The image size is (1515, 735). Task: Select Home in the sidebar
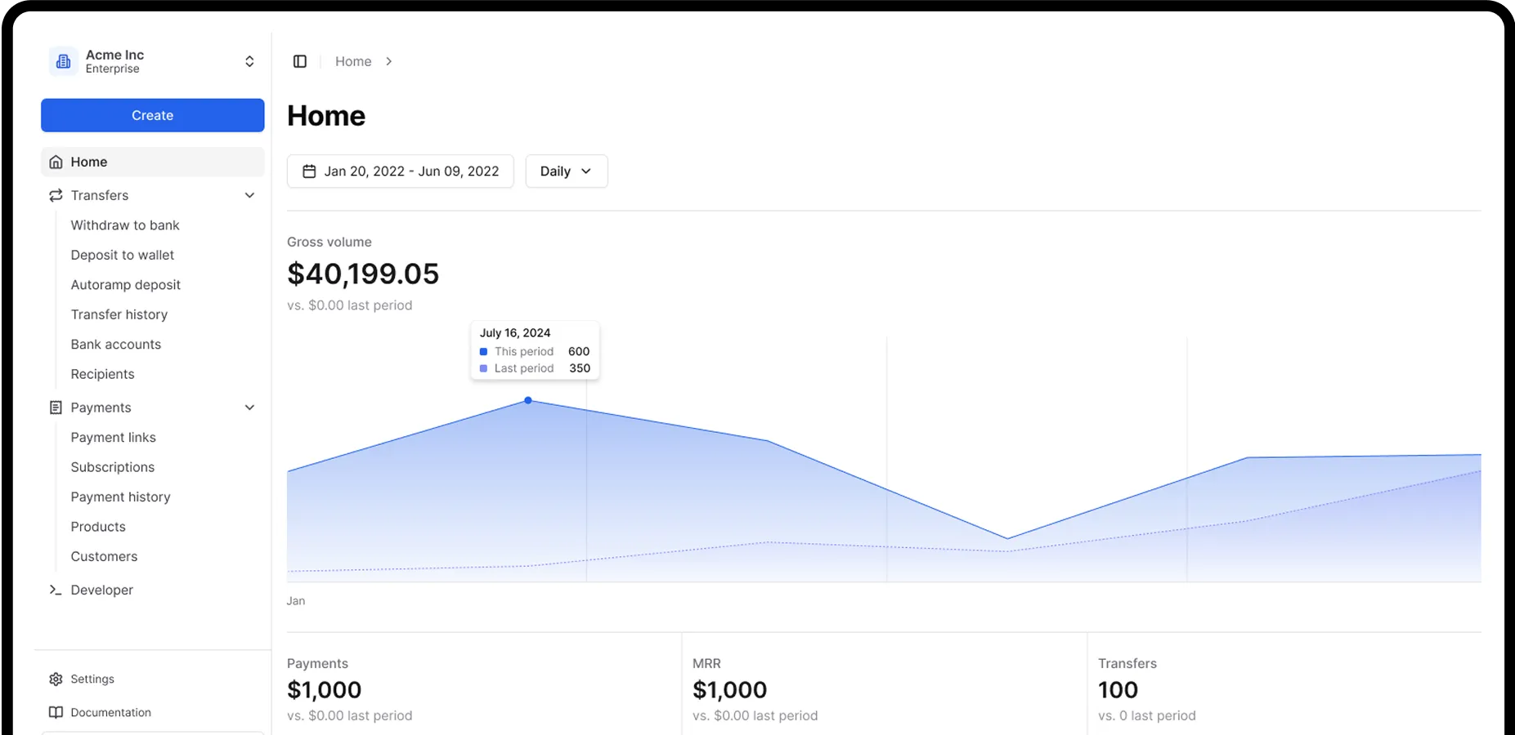pyautogui.click(x=153, y=162)
